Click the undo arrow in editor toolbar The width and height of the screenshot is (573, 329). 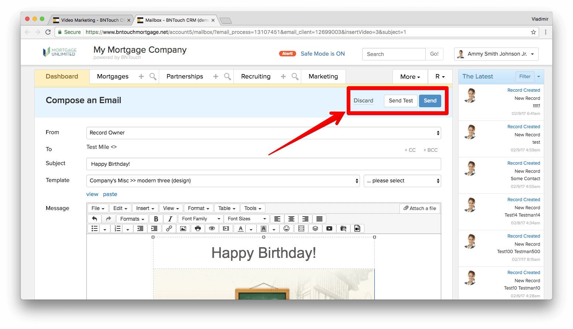coord(95,219)
